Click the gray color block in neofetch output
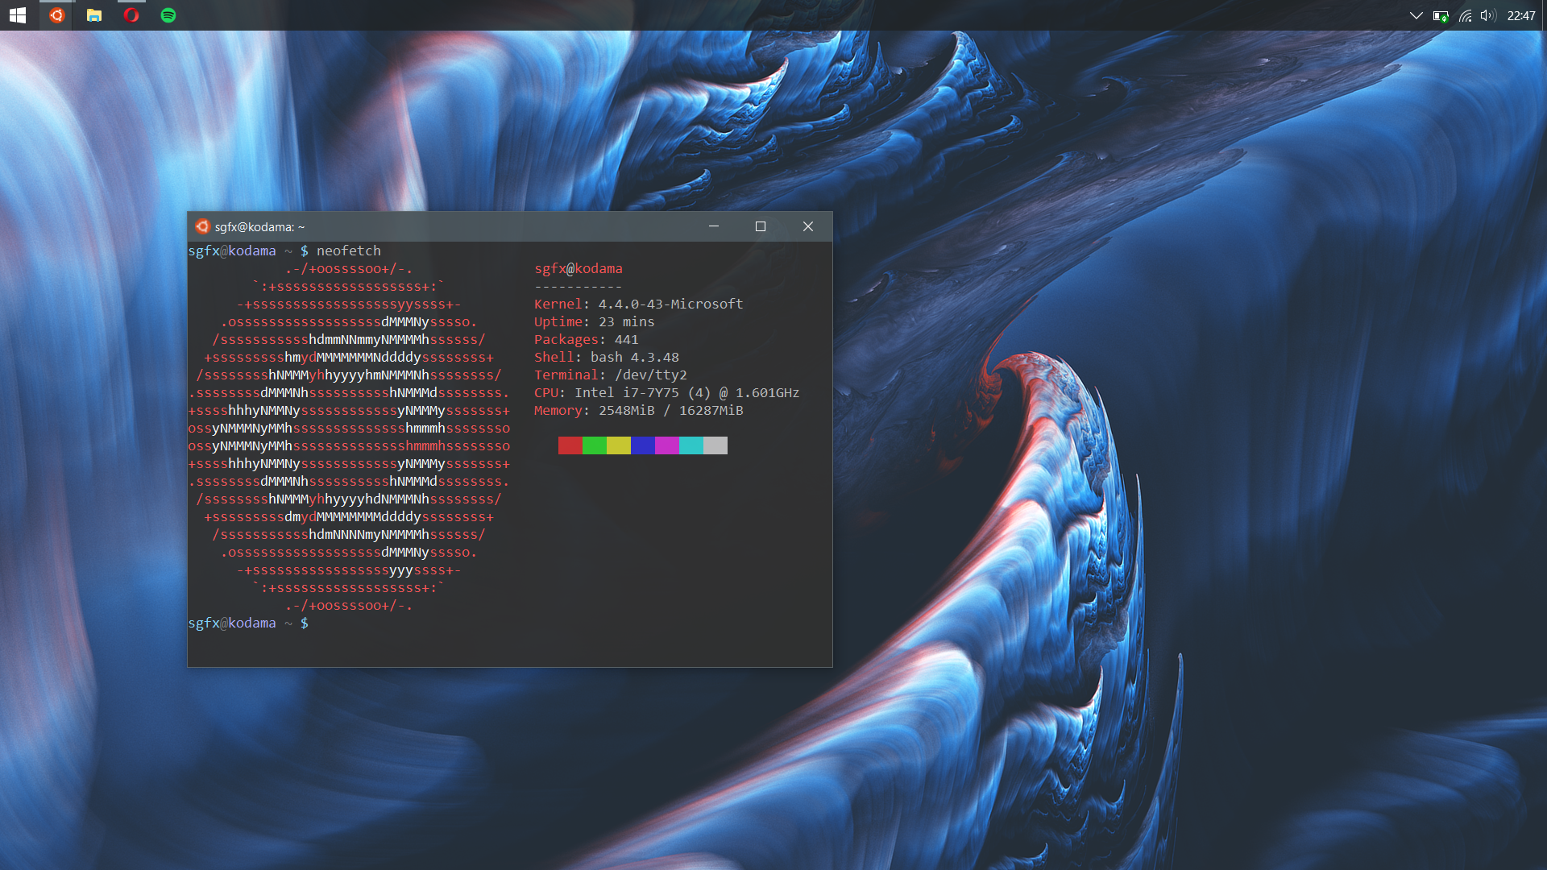This screenshot has height=870, width=1547. point(715,445)
